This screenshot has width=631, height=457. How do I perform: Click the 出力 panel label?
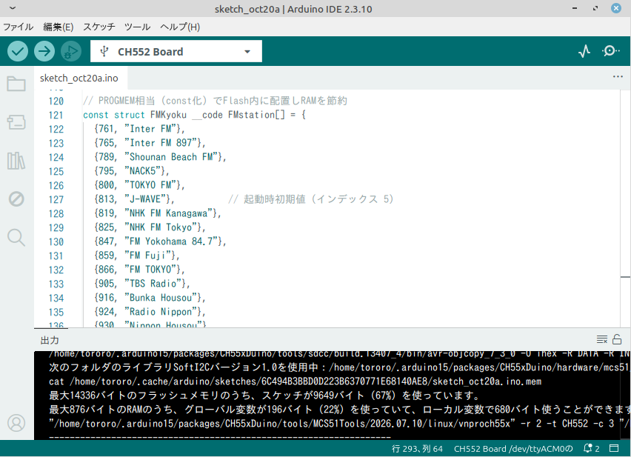coord(50,340)
